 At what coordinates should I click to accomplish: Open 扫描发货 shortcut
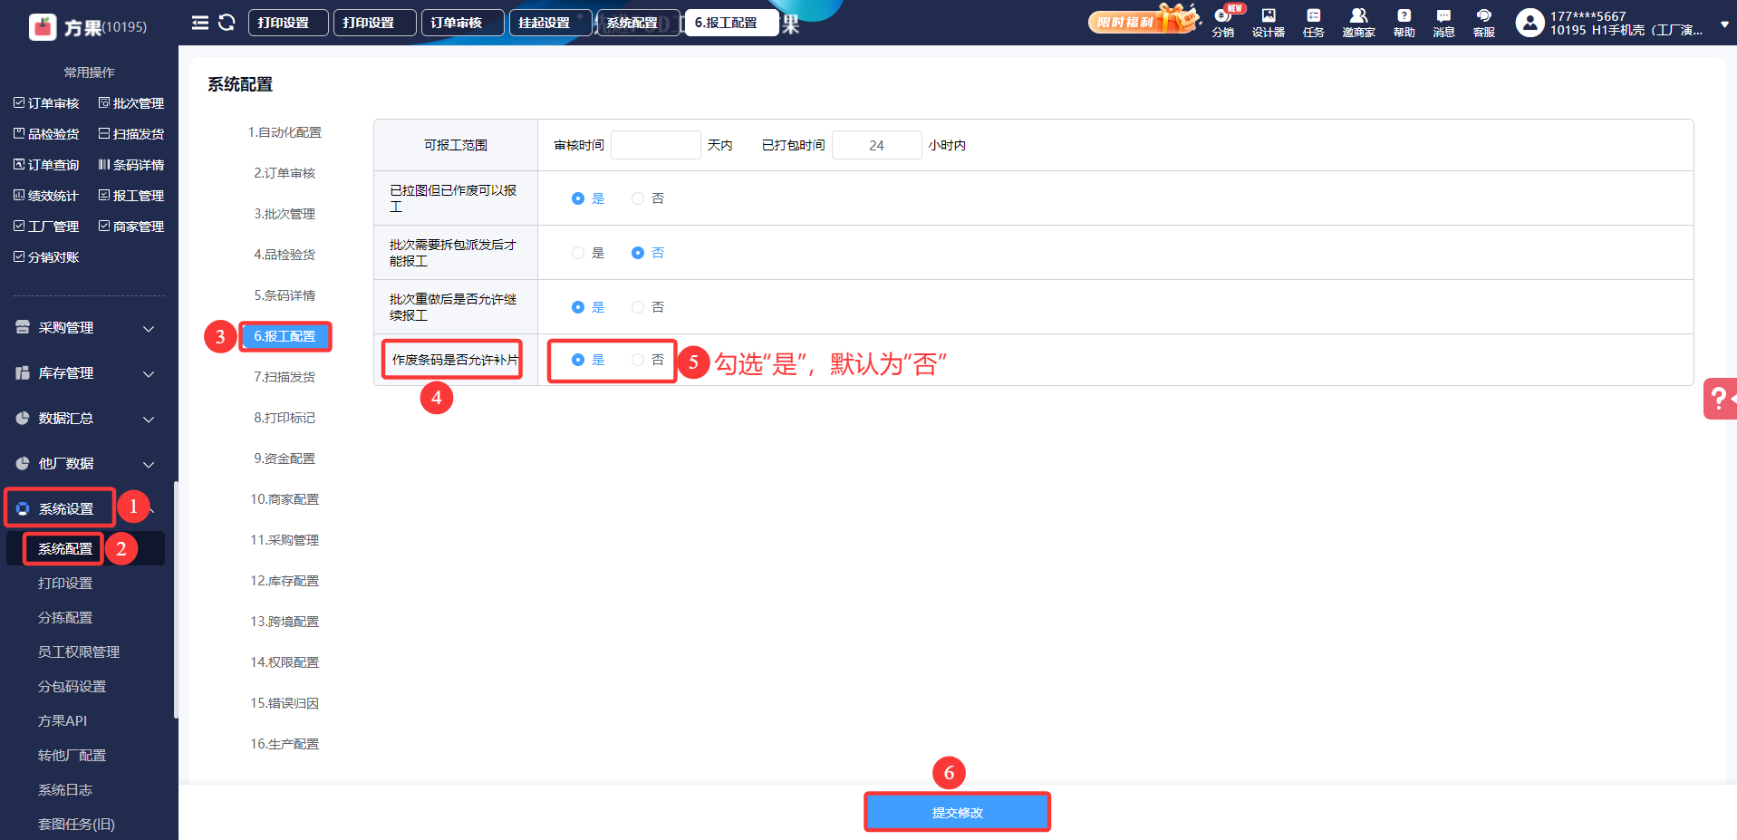(x=131, y=134)
